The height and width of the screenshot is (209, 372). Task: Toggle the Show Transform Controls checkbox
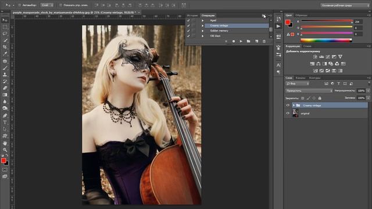(60, 5)
